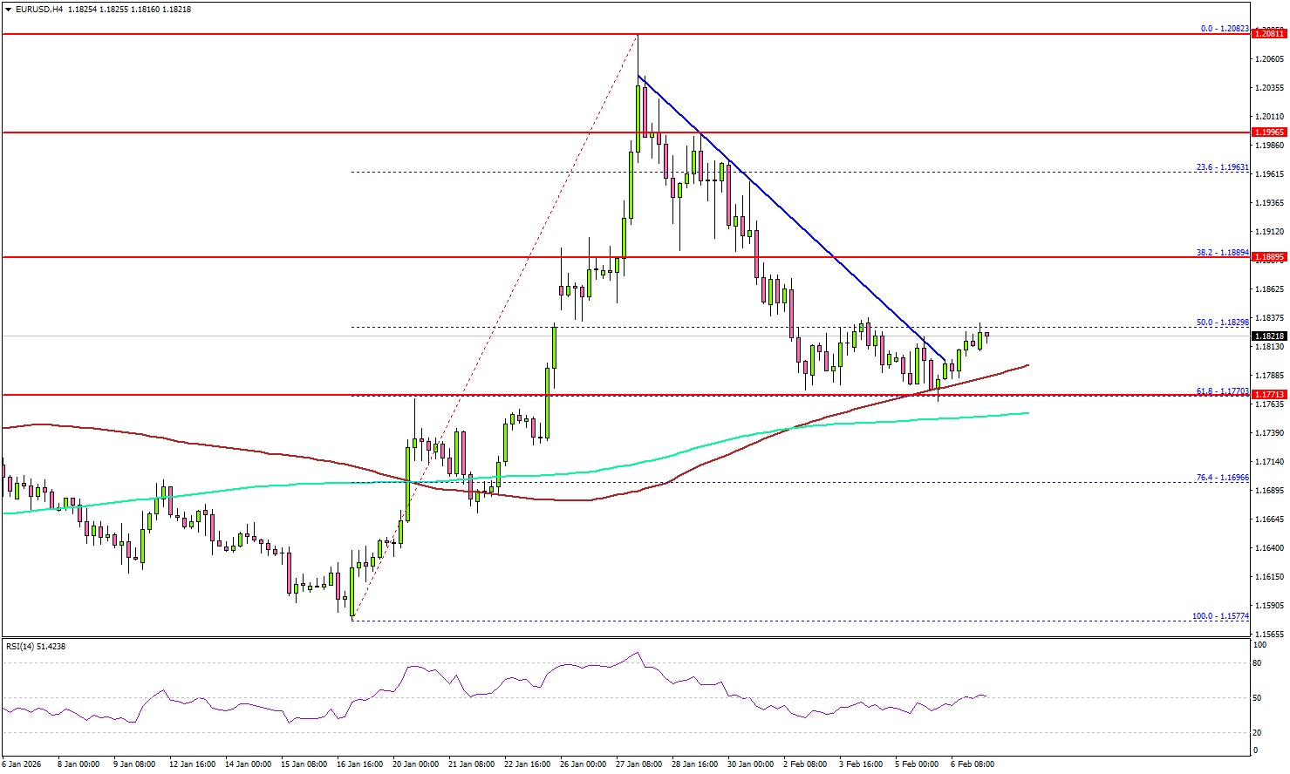The height and width of the screenshot is (774, 1290).
Task: Click the 1.16400 price scale label
Action: [1269, 548]
